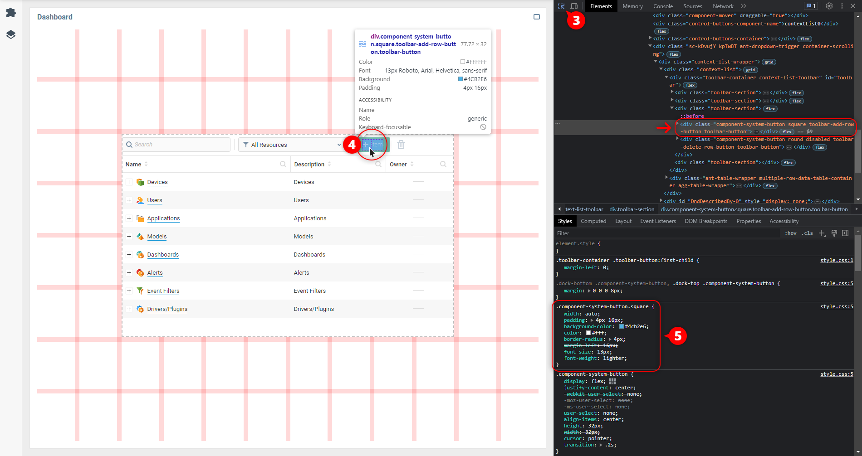Screen dimensions: 862x456
Task: Open the layers icon in left sidebar
Action: tap(11, 34)
